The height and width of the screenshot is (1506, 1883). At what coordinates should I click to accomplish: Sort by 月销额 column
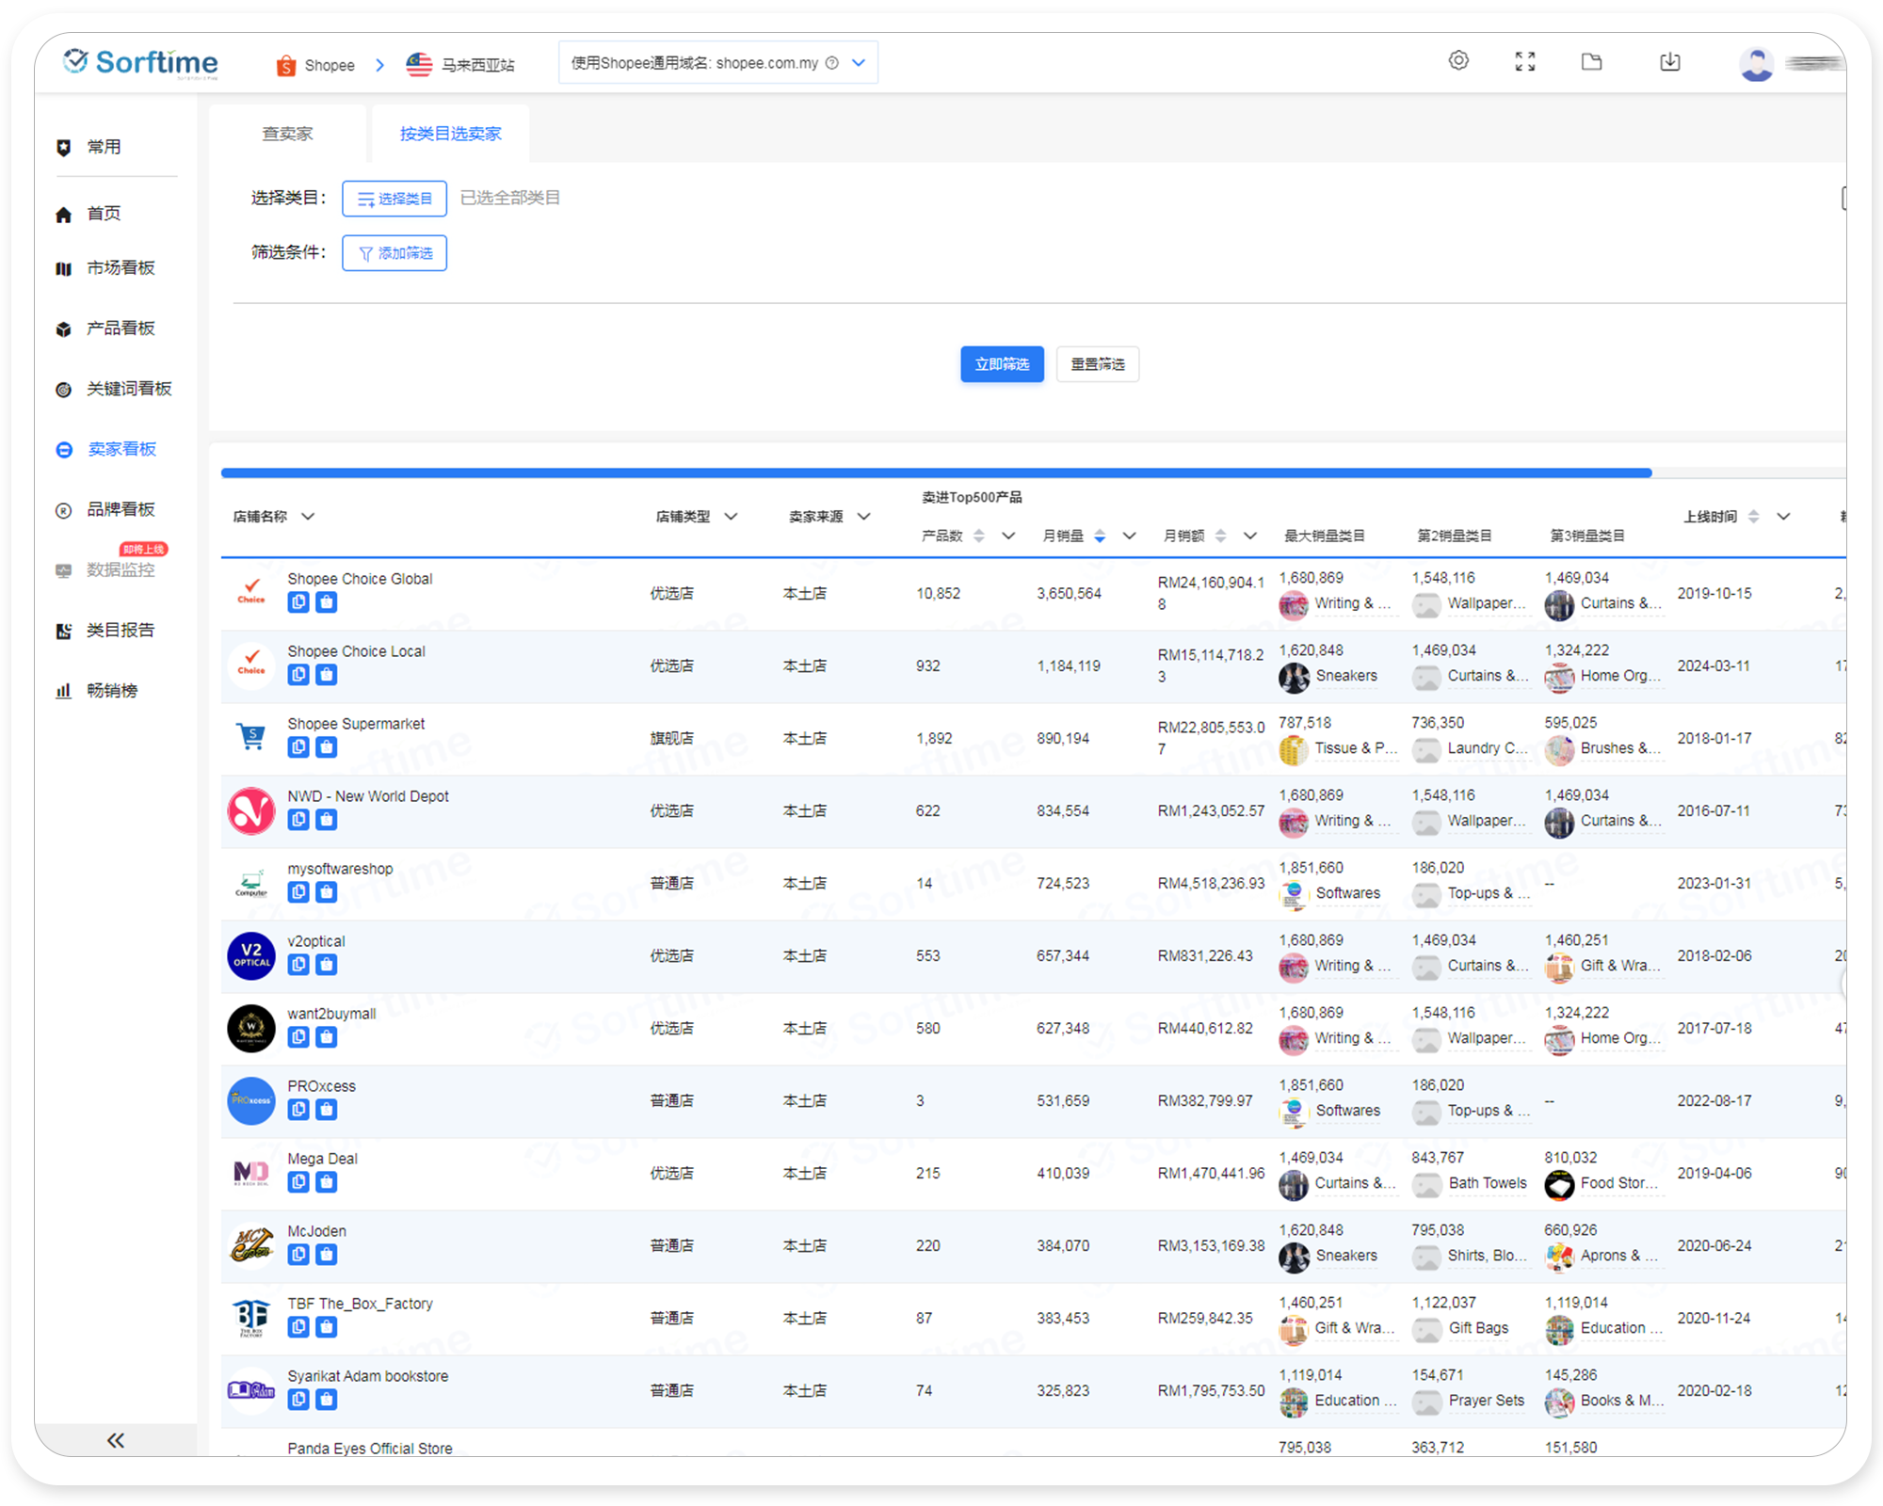coord(1220,536)
